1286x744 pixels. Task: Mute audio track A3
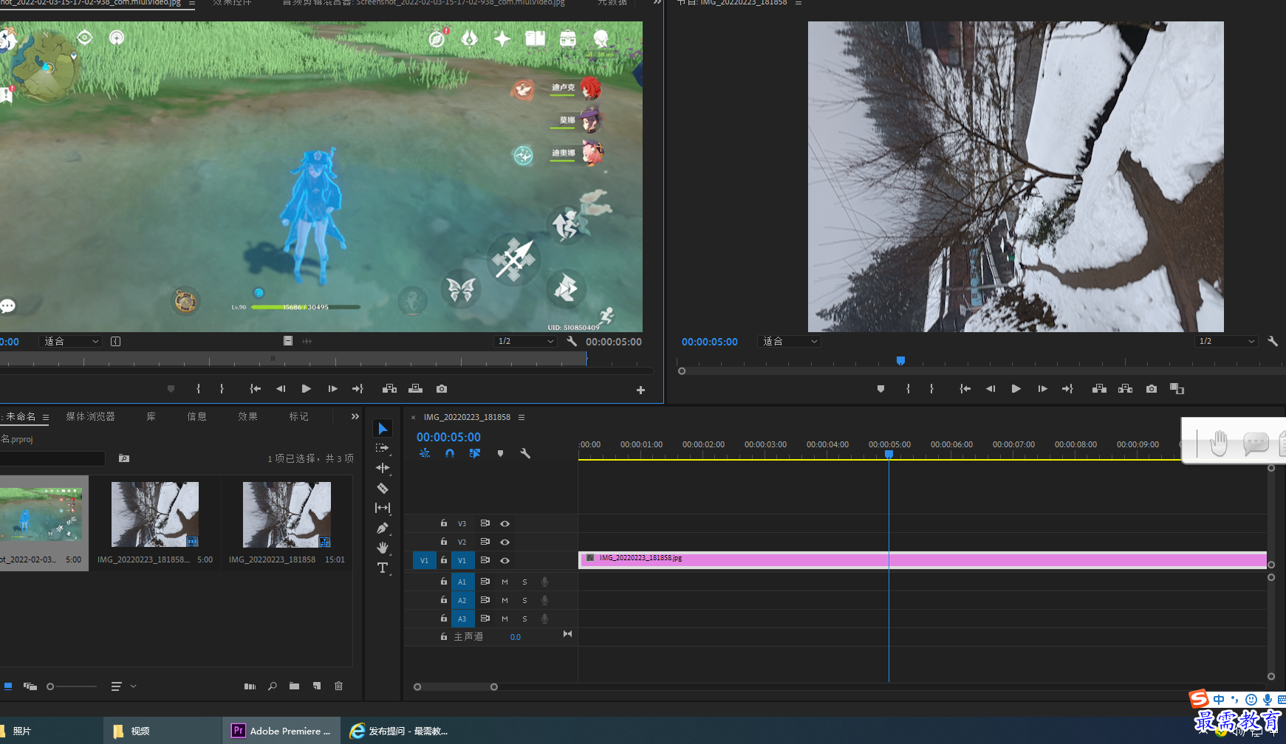click(x=505, y=619)
